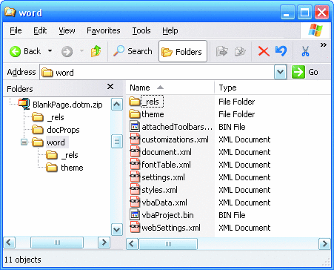The width and height of the screenshot is (334, 270).
Task: Click the 11 objects status bar text
Action: click(23, 260)
